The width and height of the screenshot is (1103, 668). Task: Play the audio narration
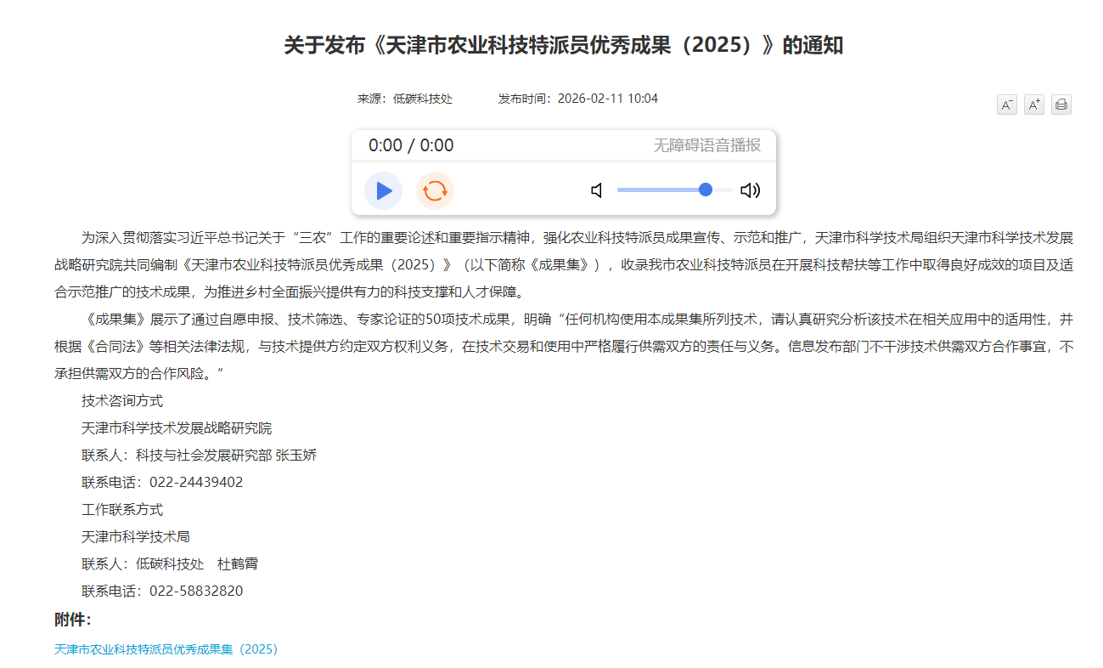[384, 190]
